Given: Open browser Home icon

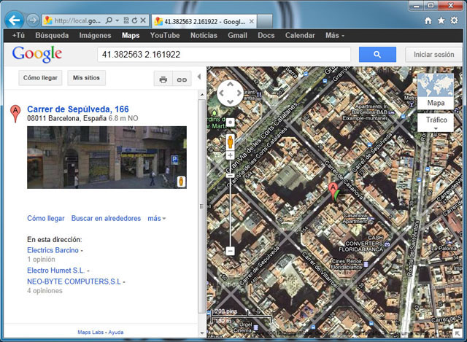Looking at the screenshot, I should point(428,20).
